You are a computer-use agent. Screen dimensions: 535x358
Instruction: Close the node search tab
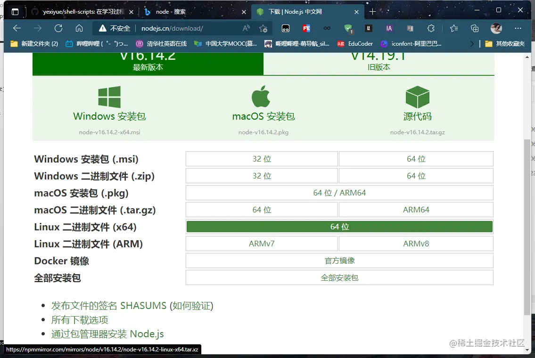pos(244,12)
